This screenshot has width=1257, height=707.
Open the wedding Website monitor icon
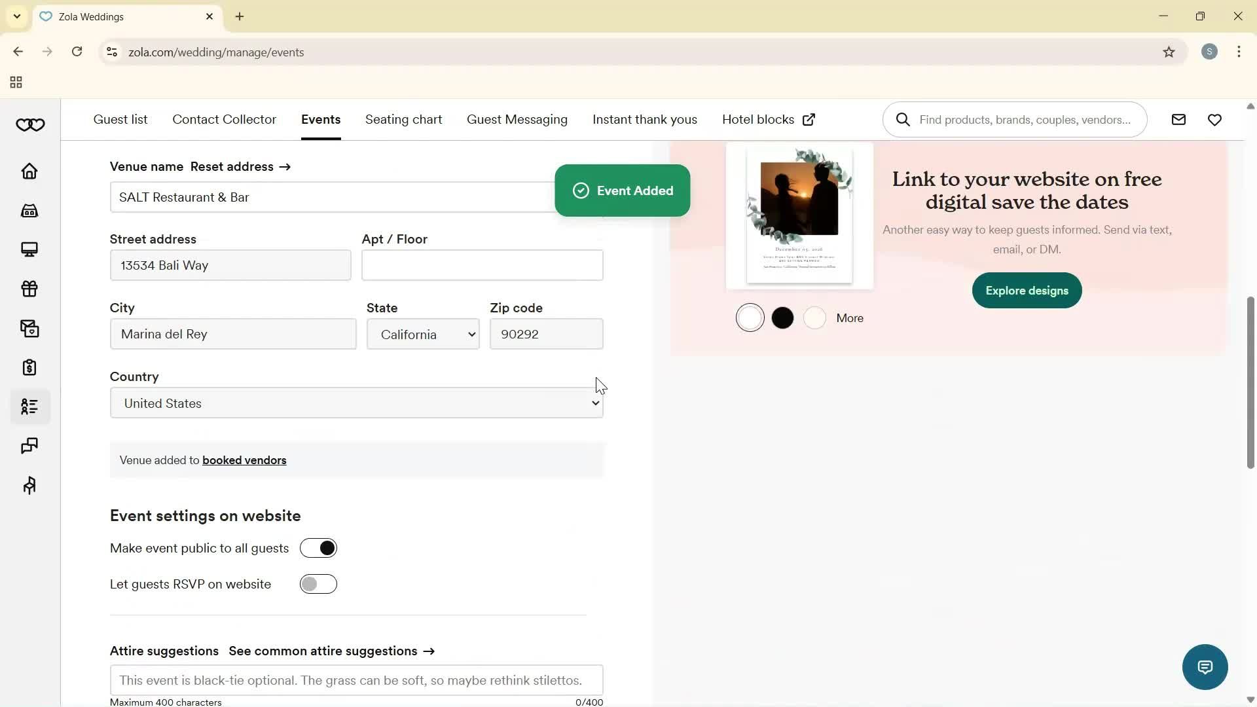coord(30,249)
